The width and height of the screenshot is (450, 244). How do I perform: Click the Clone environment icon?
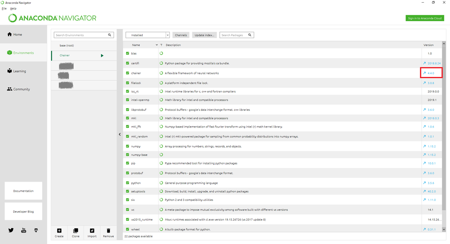(76, 230)
